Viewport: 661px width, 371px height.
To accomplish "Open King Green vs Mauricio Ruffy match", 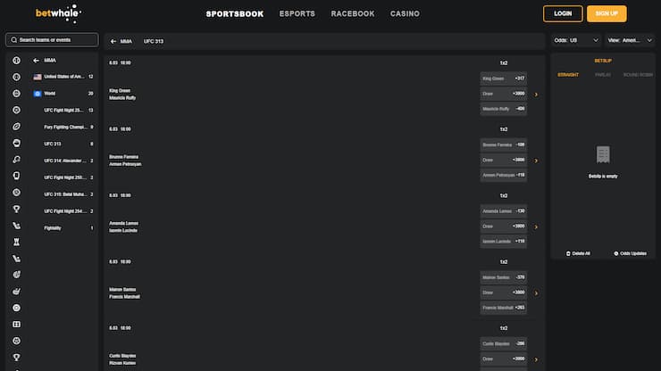I will [x=122, y=95].
